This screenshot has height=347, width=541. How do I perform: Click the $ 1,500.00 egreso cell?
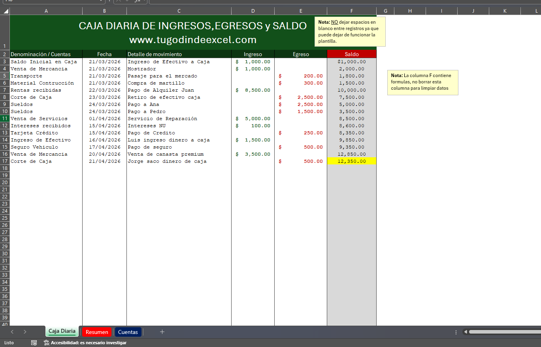coord(301,111)
